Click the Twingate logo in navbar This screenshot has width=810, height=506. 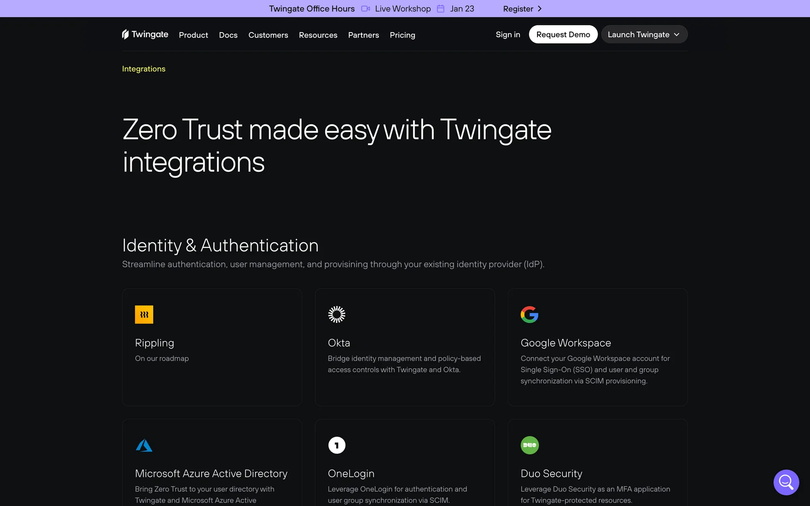145,35
